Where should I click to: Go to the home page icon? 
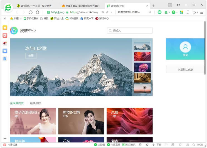tap(38, 12)
